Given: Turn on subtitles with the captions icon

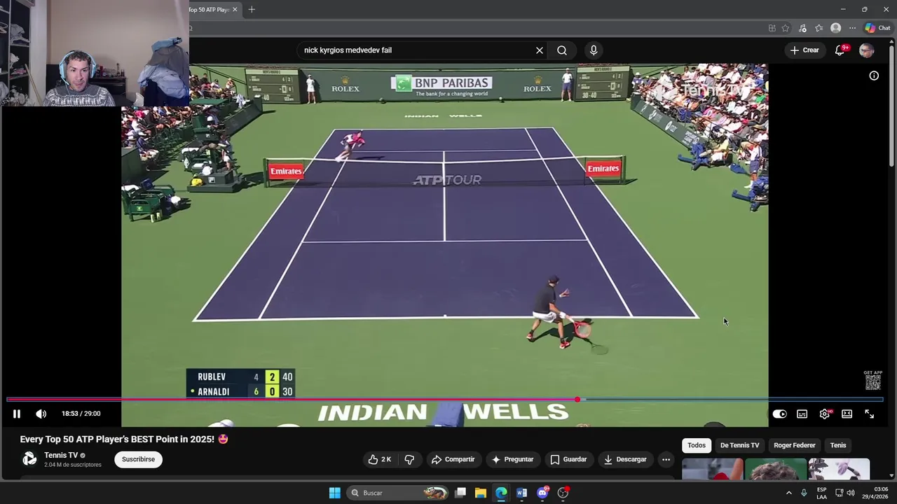Looking at the screenshot, I should [x=802, y=414].
